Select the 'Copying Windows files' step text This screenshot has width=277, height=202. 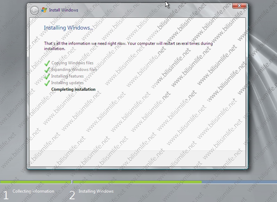tap(72, 63)
